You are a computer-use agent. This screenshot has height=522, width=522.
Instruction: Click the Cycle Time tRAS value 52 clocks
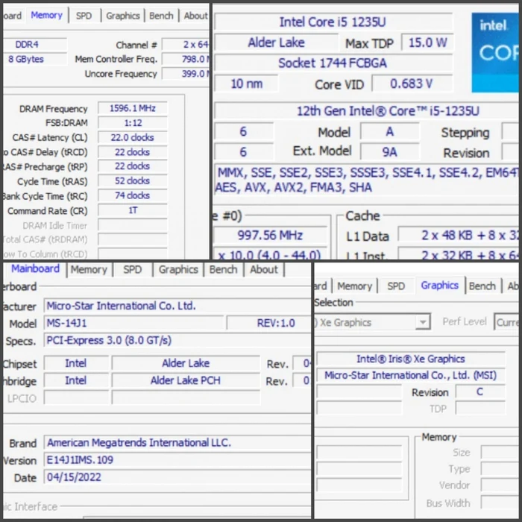(133, 180)
